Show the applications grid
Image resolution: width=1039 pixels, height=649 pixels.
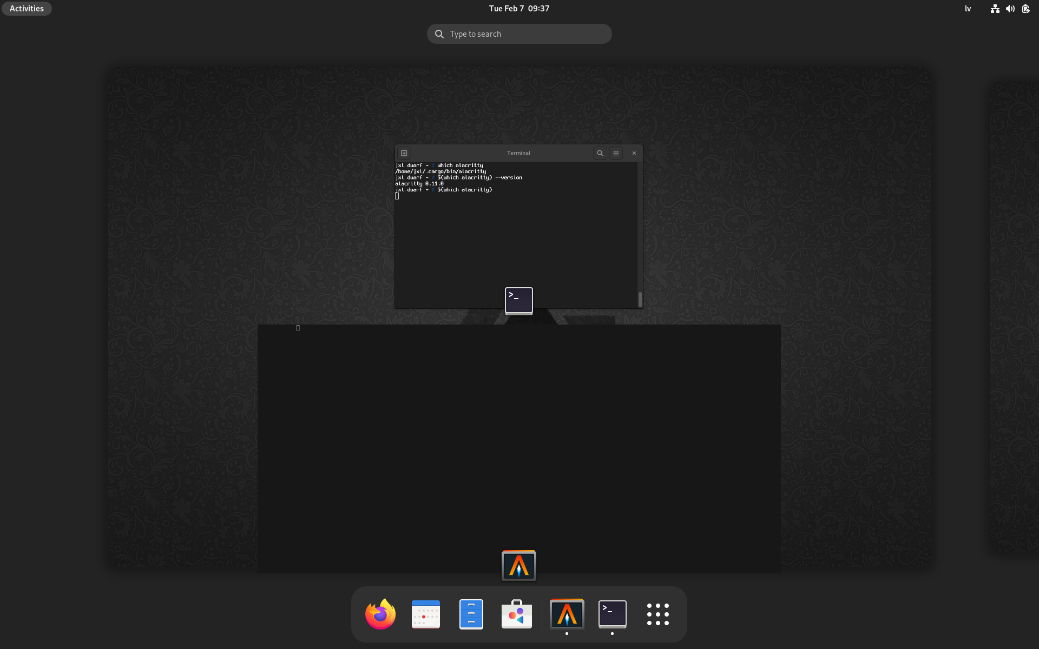pyautogui.click(x=657, y=614)
